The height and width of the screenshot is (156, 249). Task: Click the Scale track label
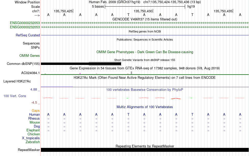coord(35,7)
